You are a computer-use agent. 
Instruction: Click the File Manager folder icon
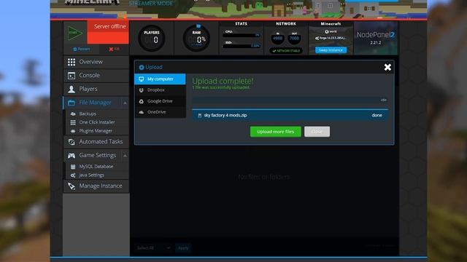coord(72,103)
